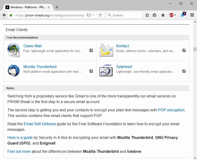Click the 'Email Clients' heading text
Image resolution: width=197 pixels, height=160 pixels.
click(x=17, y=30)
